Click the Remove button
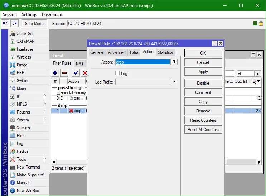 [x=203, y=111]
